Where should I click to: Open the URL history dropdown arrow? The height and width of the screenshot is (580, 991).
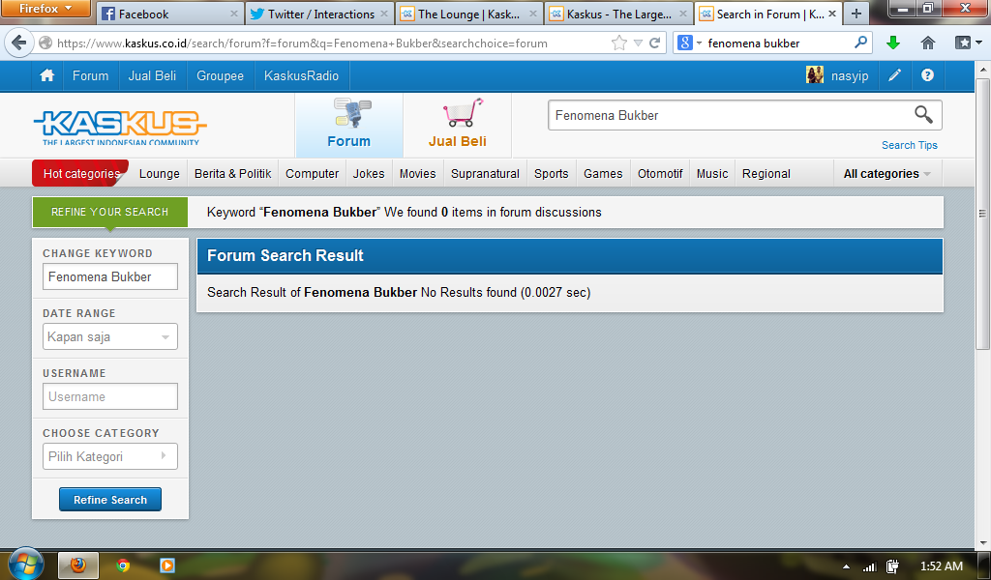tap(639, 43)
